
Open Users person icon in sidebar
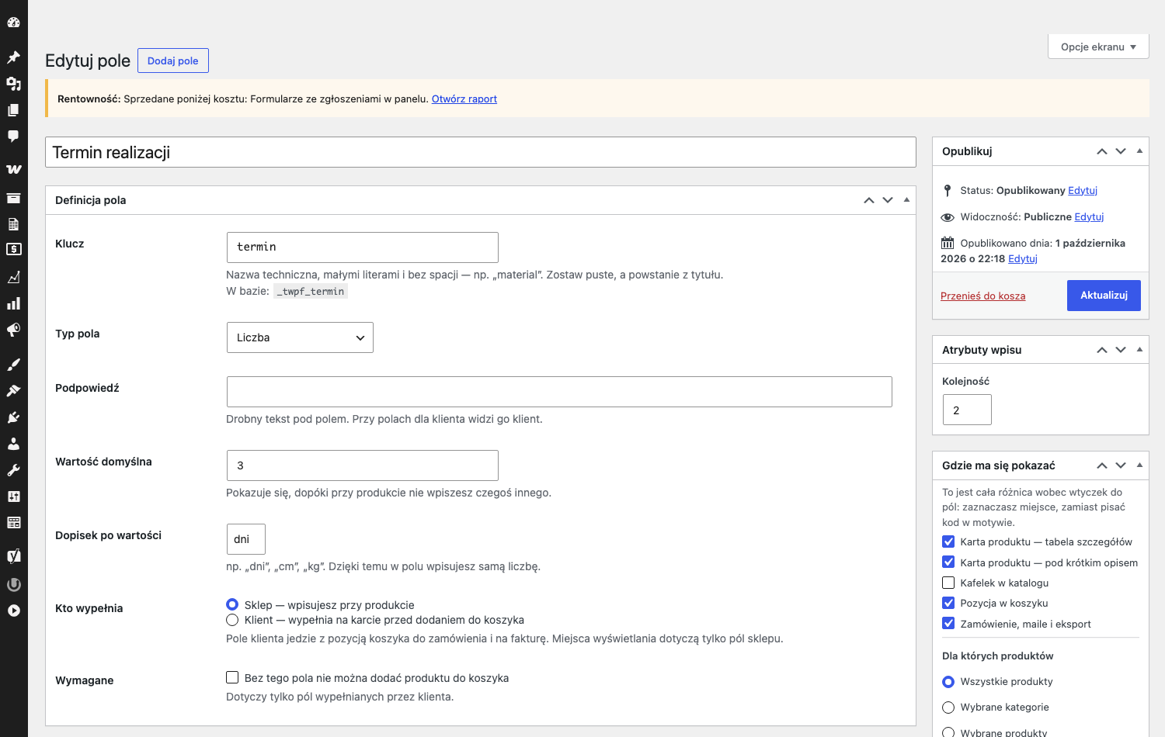tap(13, 444)
